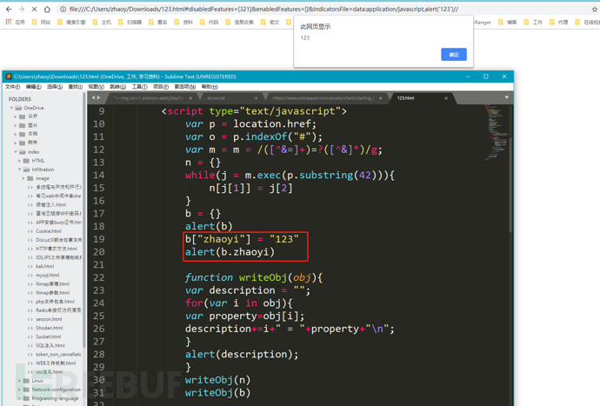Expand the Network-configuration folder
This screenshot has height=406, width=600.
click(x=19, y=389)
